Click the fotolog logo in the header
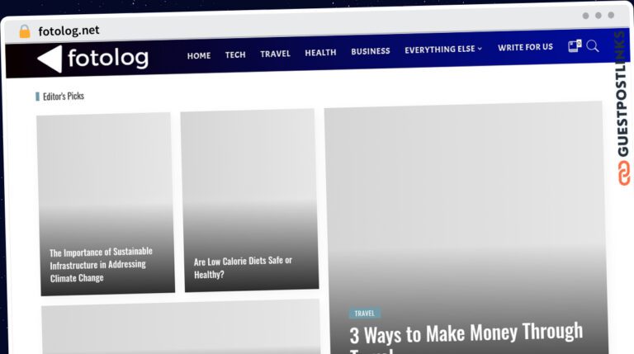This screenshot has height=354, width=634. (x=93, y=59)
